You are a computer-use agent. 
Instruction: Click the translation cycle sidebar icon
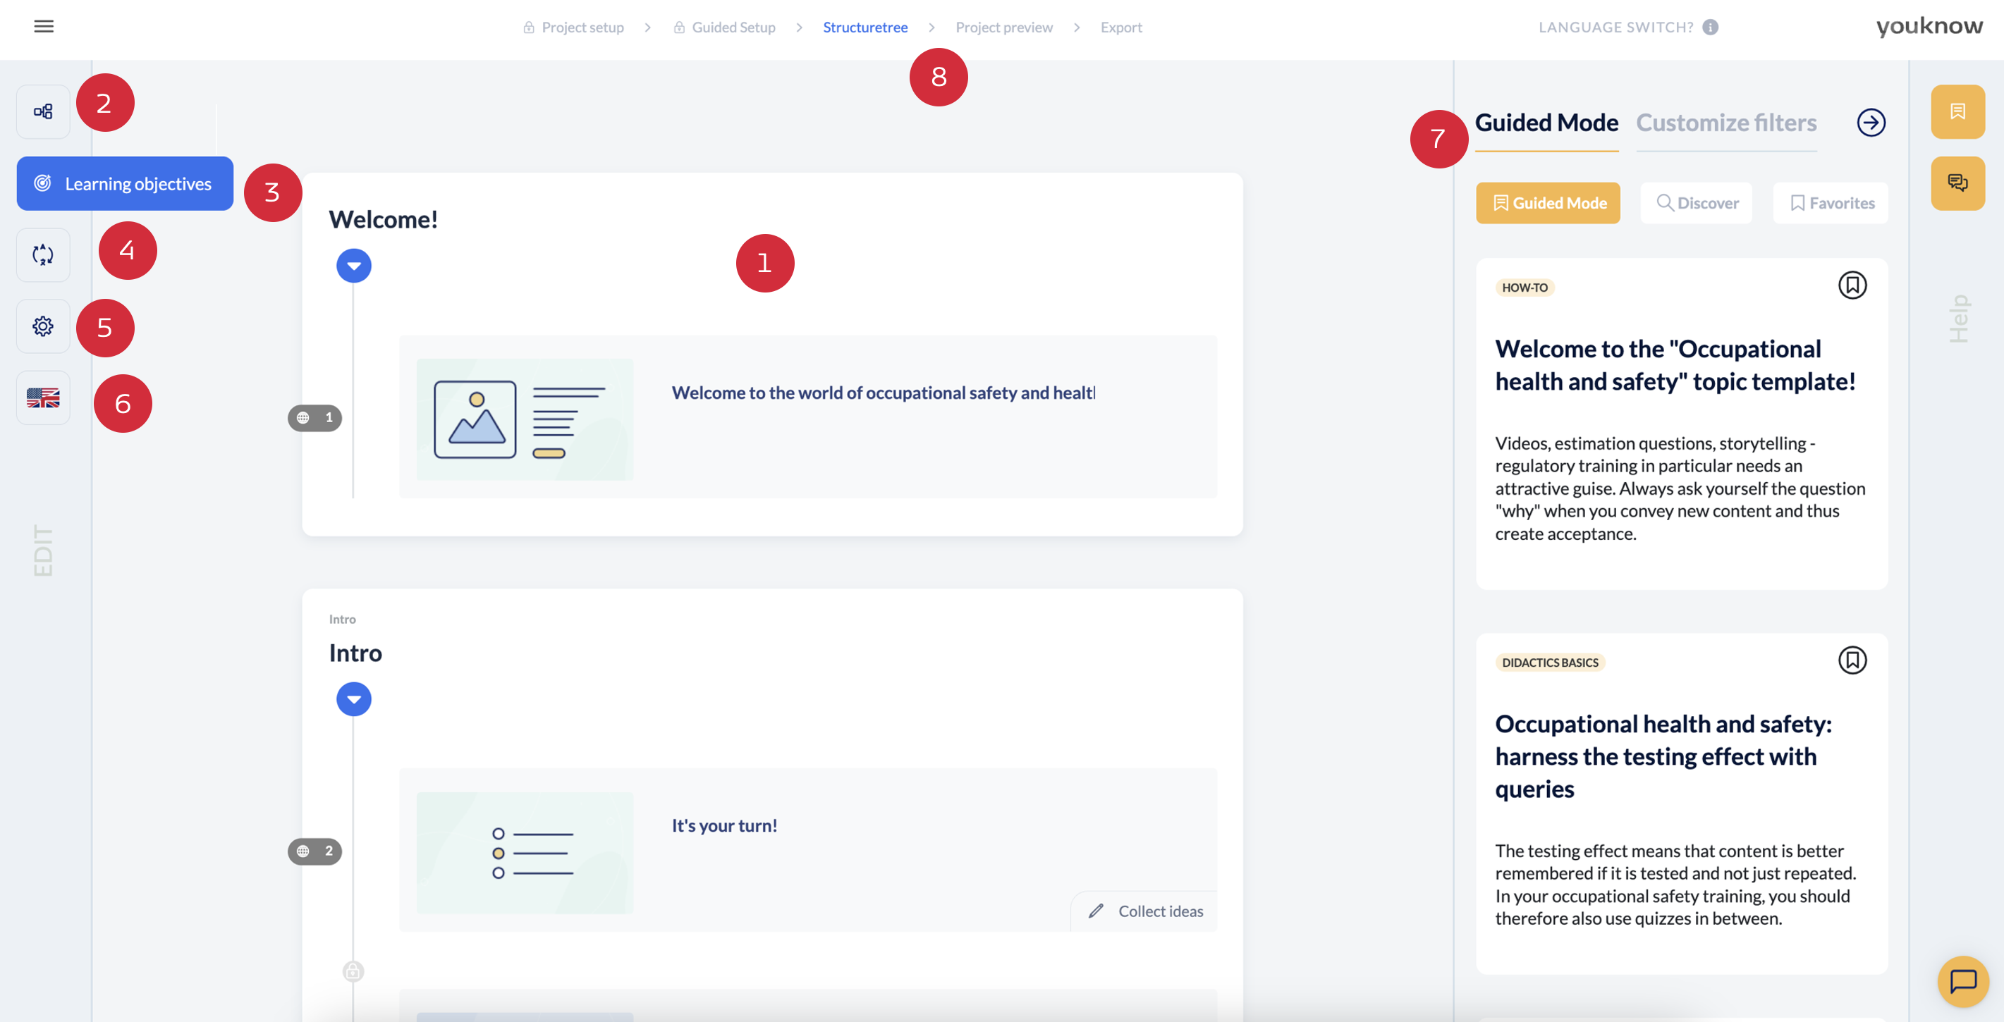44,254
